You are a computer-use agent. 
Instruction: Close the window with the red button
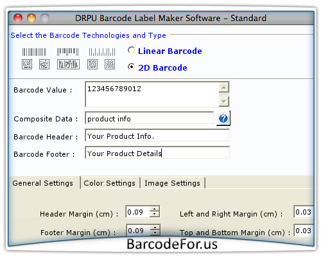point(18,18)
